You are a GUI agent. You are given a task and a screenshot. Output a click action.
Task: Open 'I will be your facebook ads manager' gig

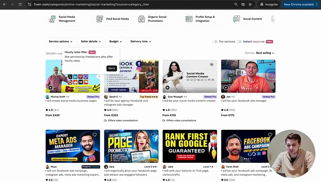[x=244, y=101]
